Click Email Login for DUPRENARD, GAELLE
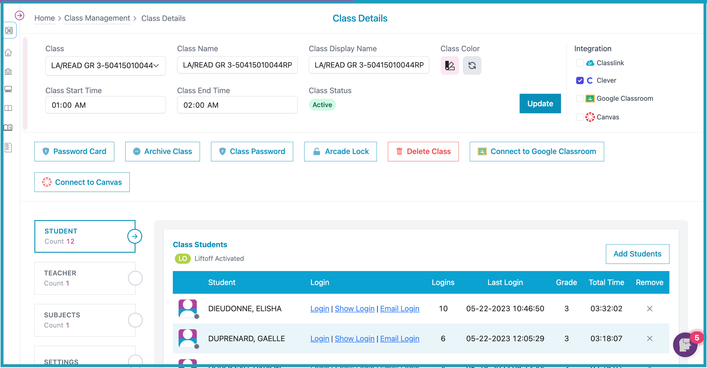The width and height of the screenshot is (707, 368). 400,339
